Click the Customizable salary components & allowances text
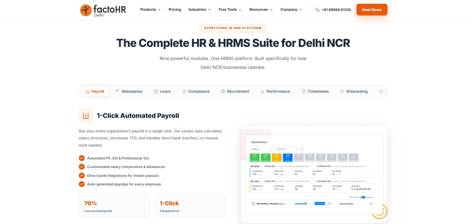This screenshot has height=224, width=473. (x=126, y=167)
